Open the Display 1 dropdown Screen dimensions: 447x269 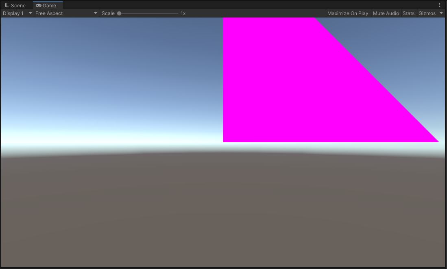pos(16,13)
